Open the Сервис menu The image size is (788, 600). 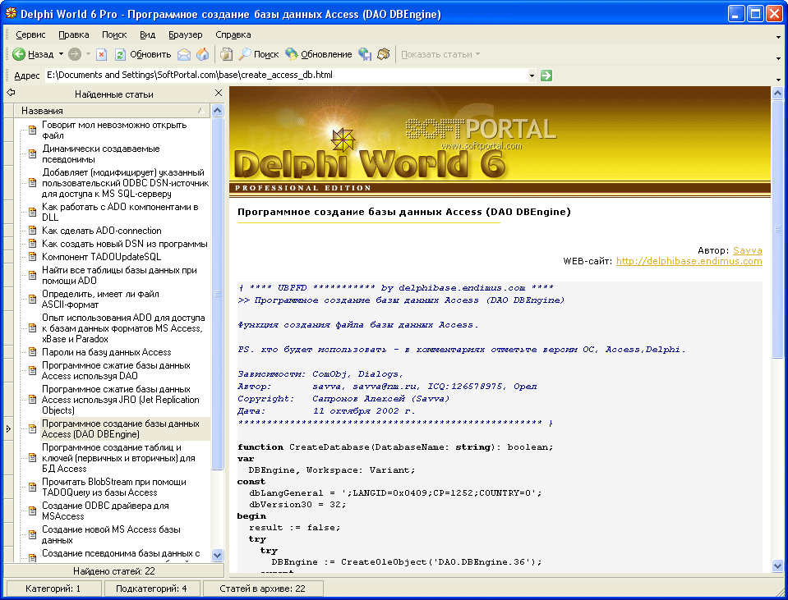click(30, 34)
